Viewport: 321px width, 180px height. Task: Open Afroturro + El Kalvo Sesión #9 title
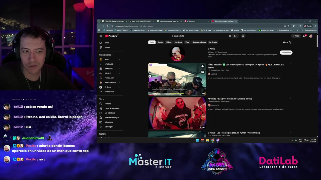tap(230, 99)
